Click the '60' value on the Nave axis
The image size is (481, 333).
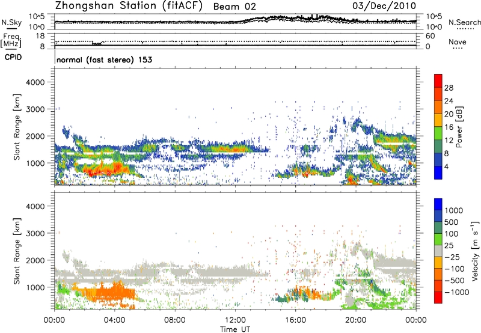[430, 36]
